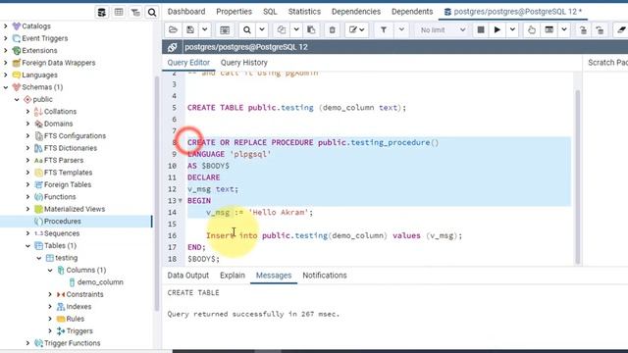Image resolution: width=628 pixels, height=353 pixels.
Task: Open the Find options dropdown arrow
Action: click(262, 30)
